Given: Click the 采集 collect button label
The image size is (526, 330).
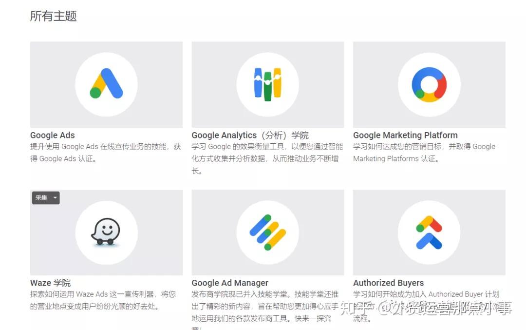Looking at the screenshot, I should (x=41, y=198).
